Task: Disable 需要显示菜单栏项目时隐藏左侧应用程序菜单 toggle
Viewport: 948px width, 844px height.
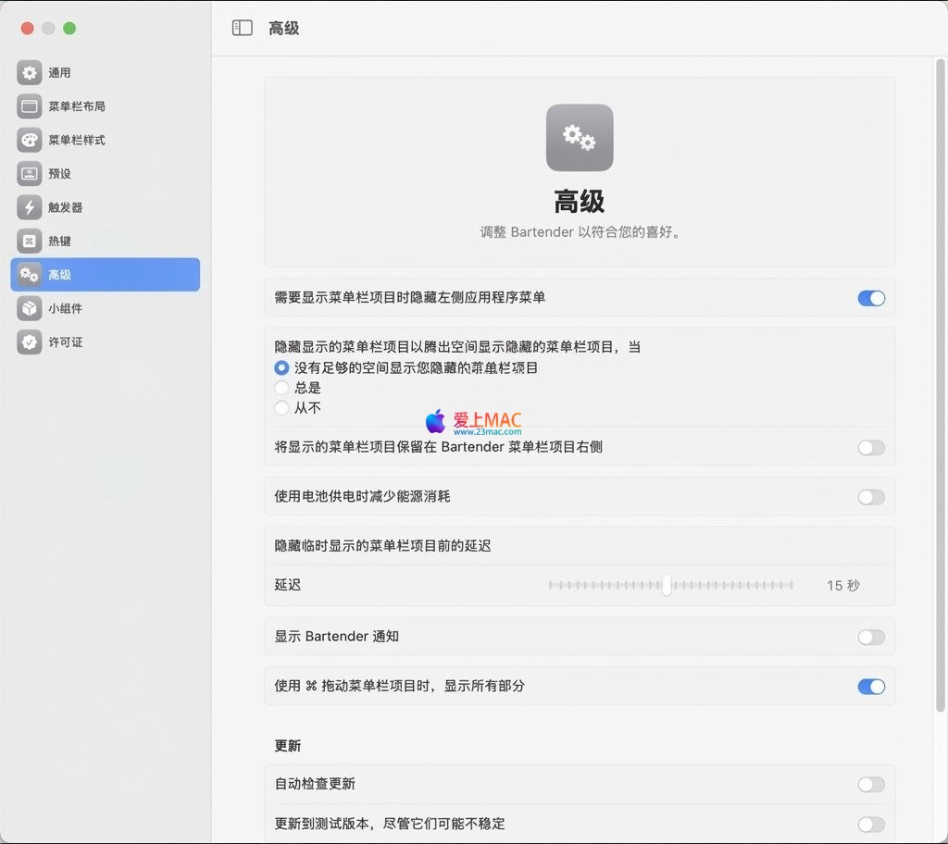Action: point(870,298)
